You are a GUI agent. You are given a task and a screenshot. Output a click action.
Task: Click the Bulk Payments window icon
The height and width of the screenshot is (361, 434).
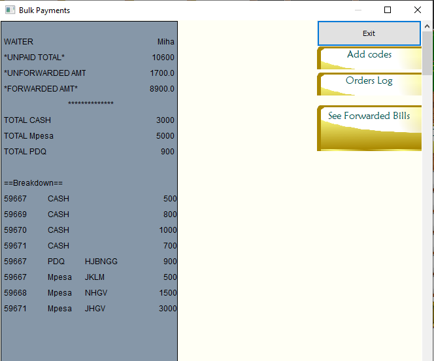[x=10, y=10]
